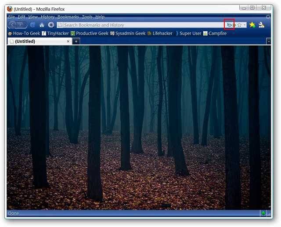This screenshot has width=281, height=227.
Task: Open the Bookmarks menu
Action: [68, 17]
